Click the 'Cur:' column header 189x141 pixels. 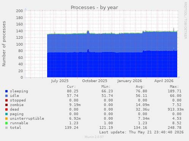pos(71,87)
